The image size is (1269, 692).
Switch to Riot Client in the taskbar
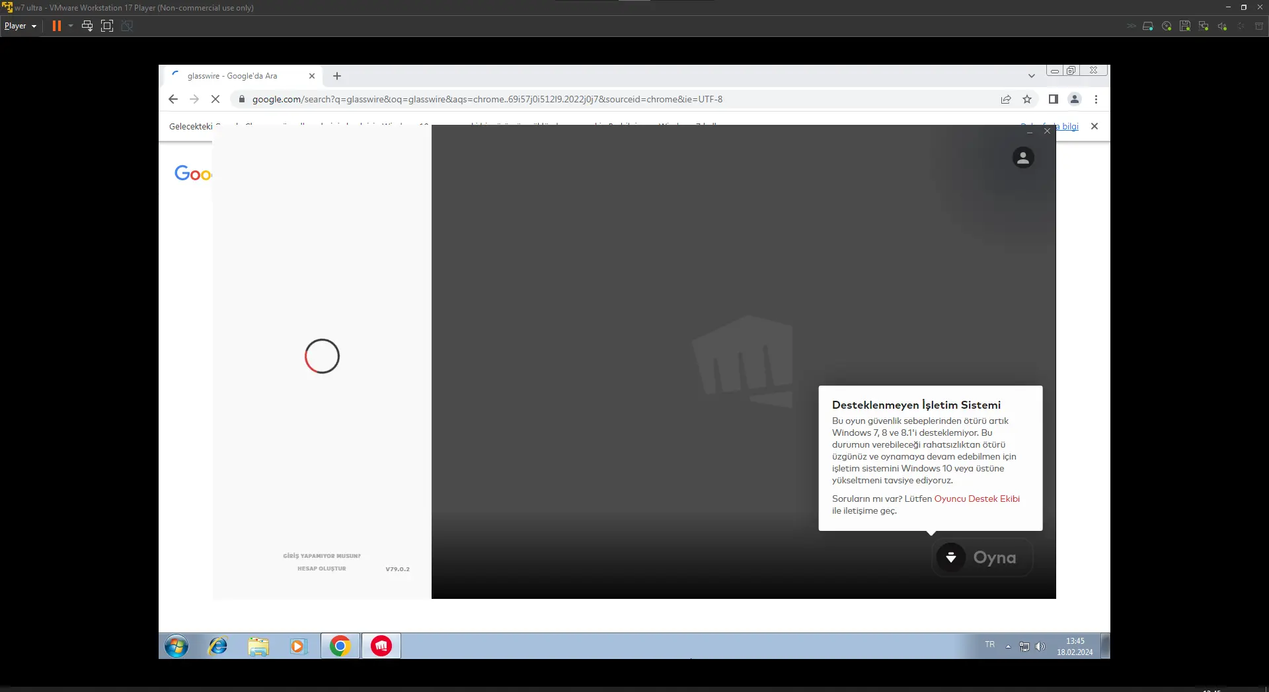(x=381, y=646)
